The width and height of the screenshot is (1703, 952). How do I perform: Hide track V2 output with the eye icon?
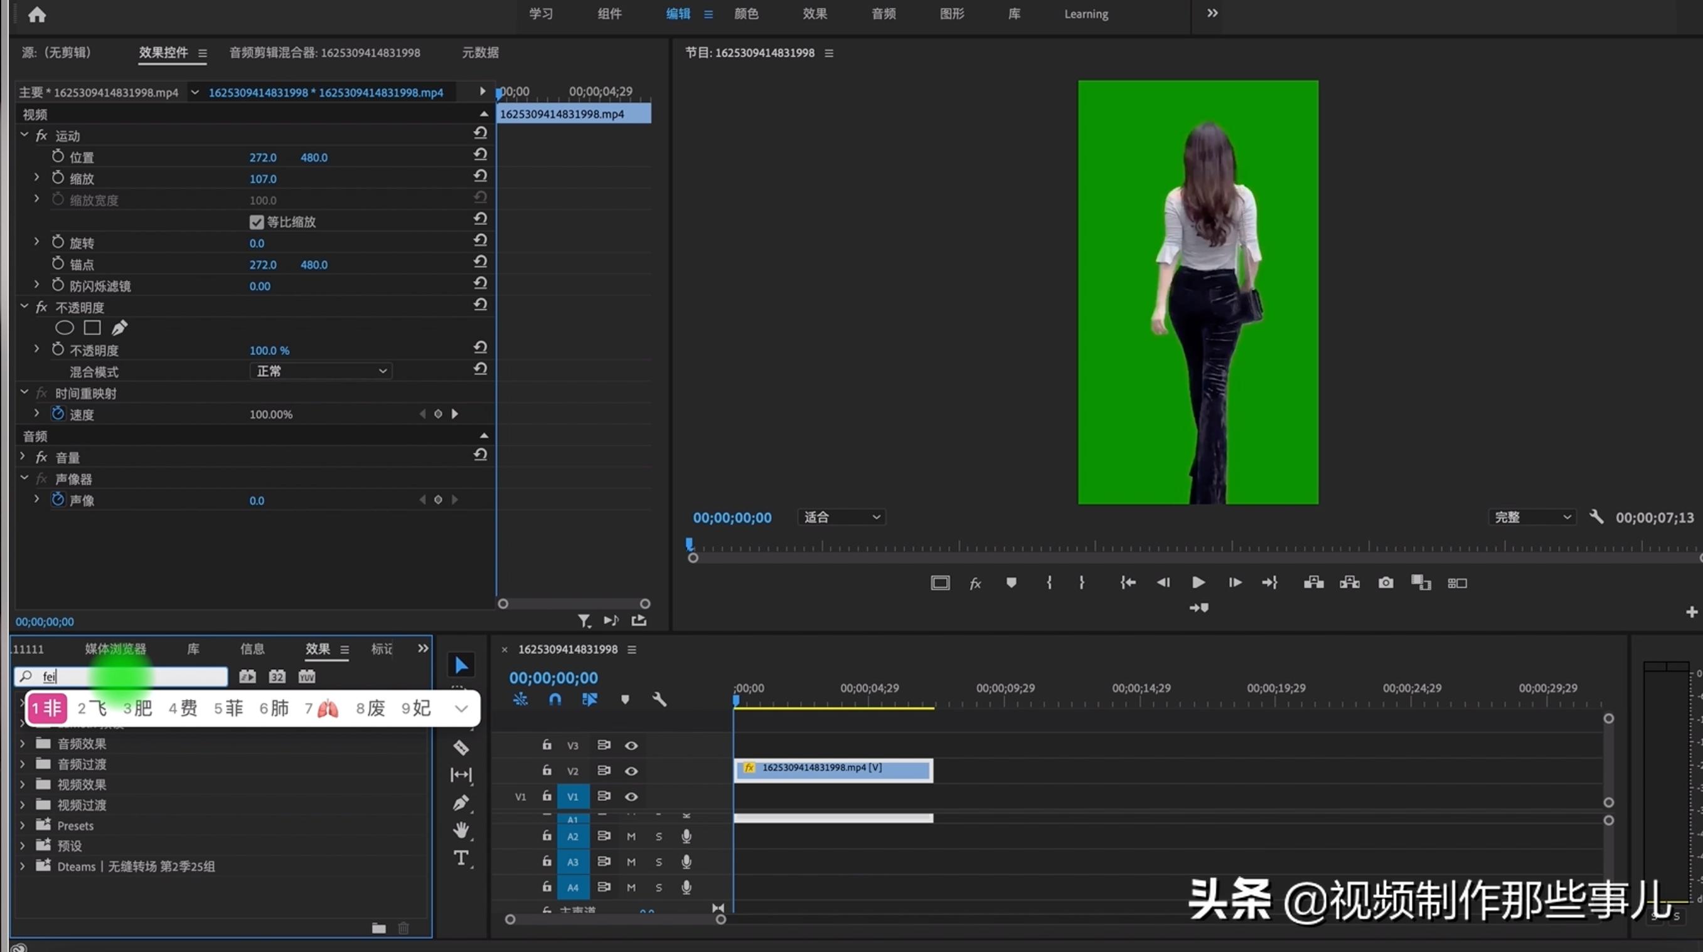click(631, 770)
